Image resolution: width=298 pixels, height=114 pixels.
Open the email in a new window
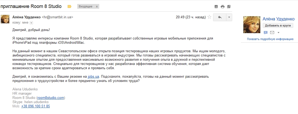click(229, 6)
